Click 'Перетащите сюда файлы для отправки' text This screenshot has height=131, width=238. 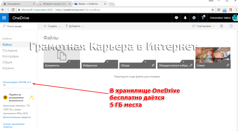(x=137, y=77)
